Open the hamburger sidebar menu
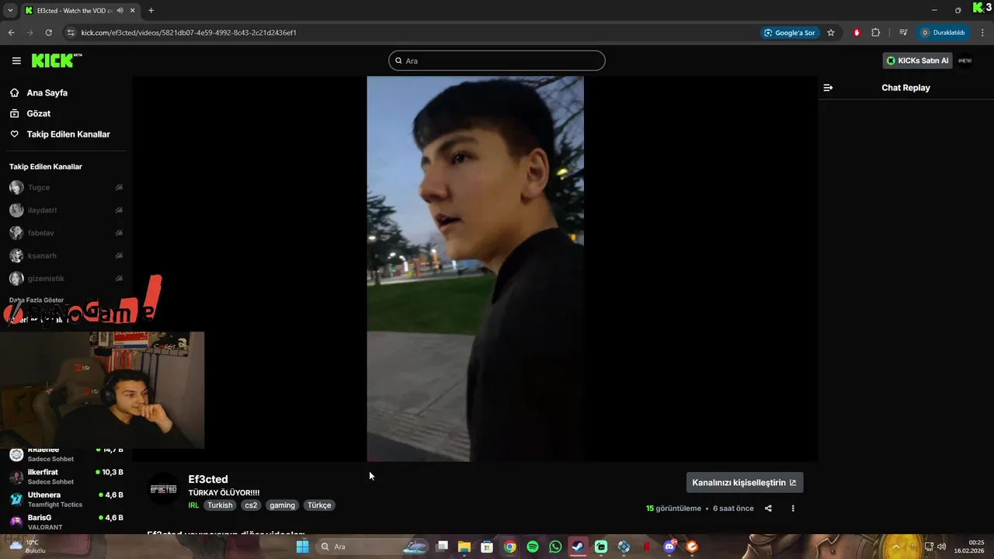Image resolution: width=994 pixels, height=559 pixels. [16, 61]
